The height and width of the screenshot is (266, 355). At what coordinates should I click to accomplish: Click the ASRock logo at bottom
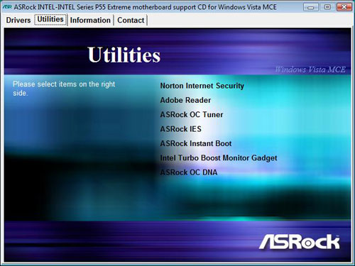(x=300, y=242)
